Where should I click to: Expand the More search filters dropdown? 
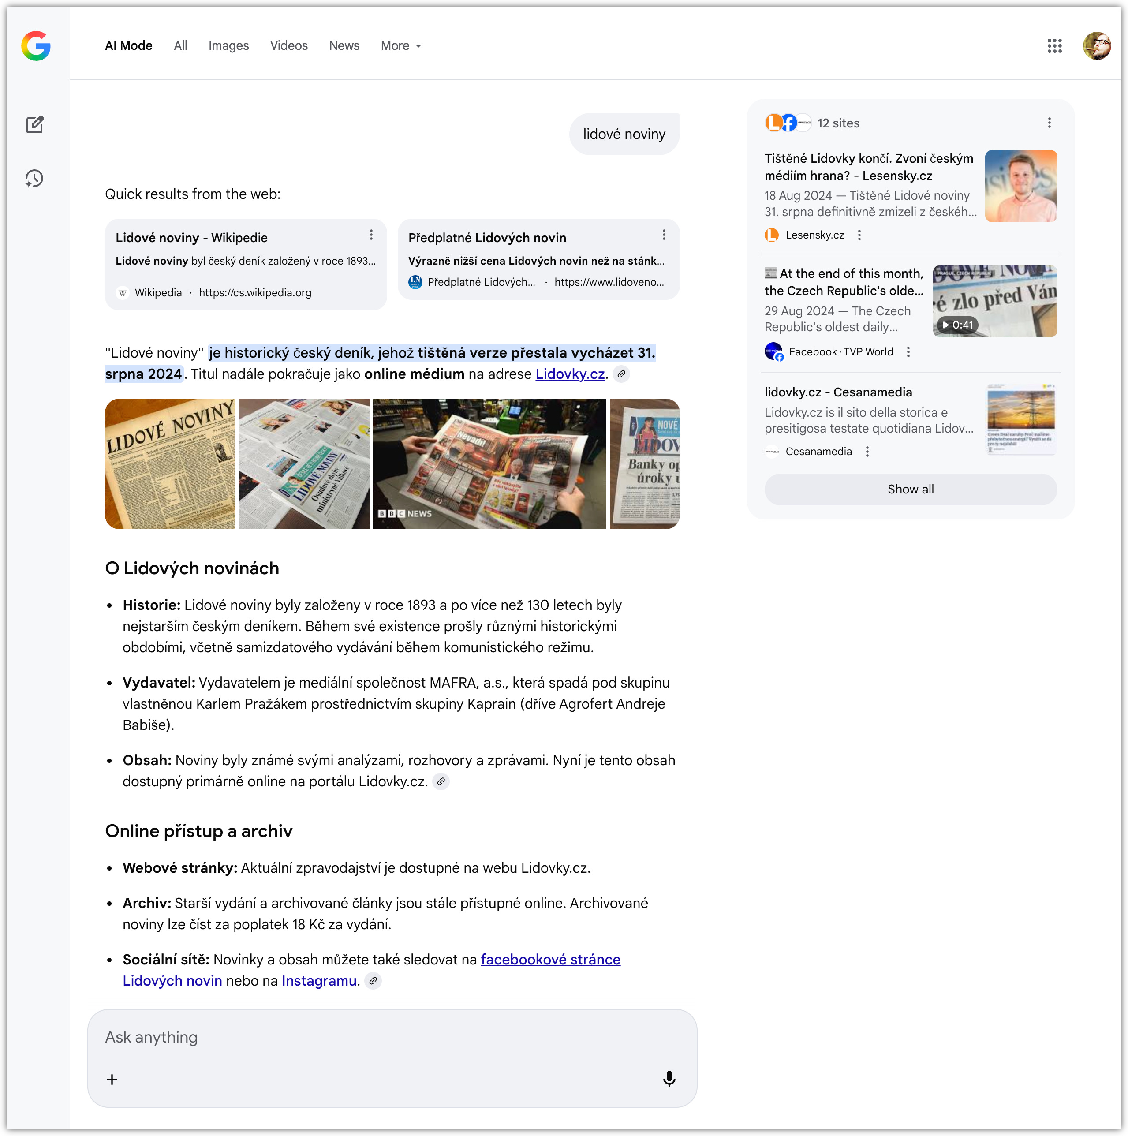[x=401, y=46]
